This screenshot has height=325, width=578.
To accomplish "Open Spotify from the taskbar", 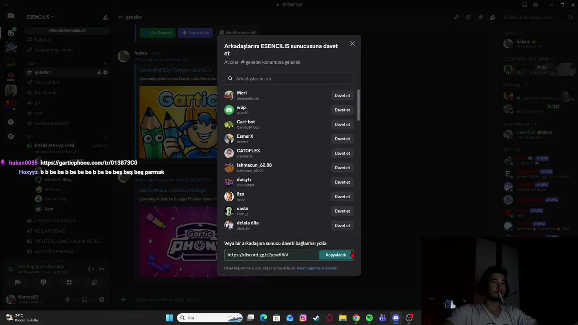I will [x=369, y=318].
